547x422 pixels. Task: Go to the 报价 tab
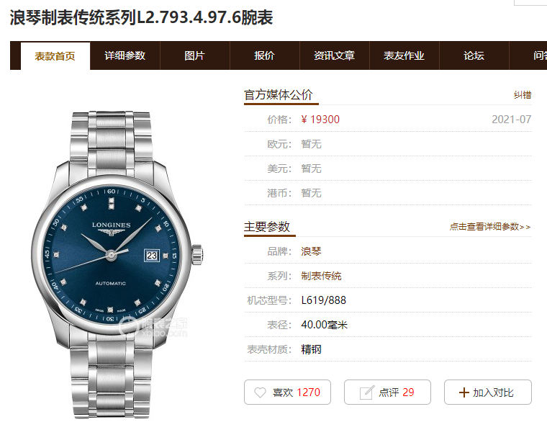(x=264, y=55)
